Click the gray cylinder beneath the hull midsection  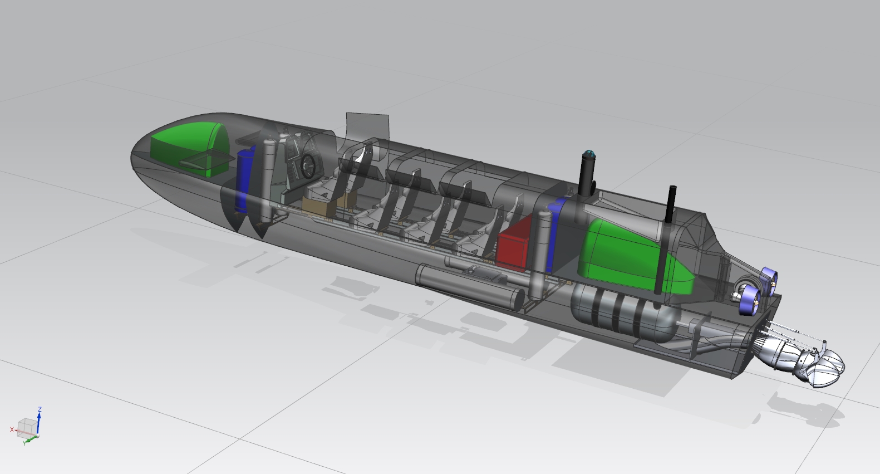(x=468, y=285)
